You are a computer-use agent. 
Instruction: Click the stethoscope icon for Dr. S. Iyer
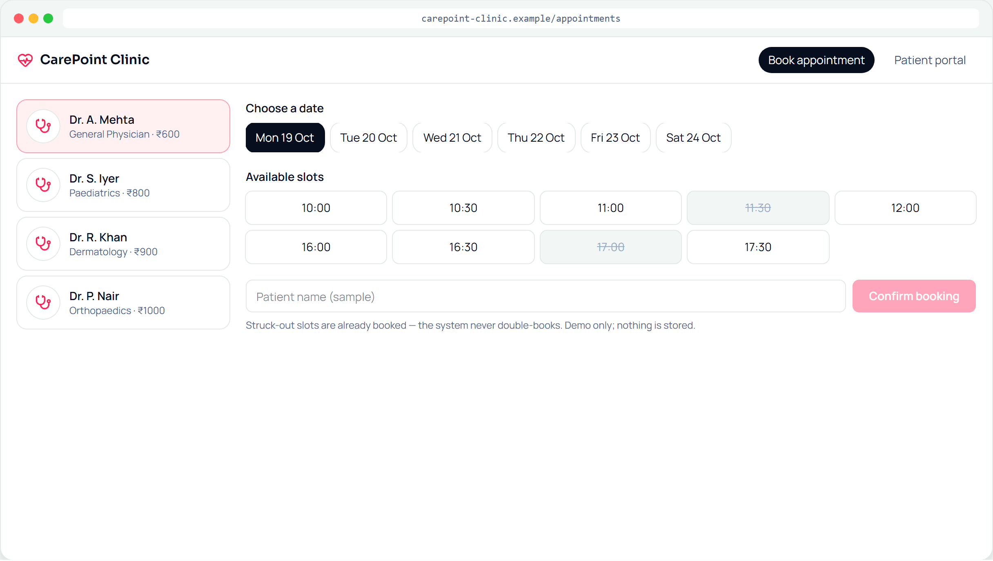tap(43, 185)
